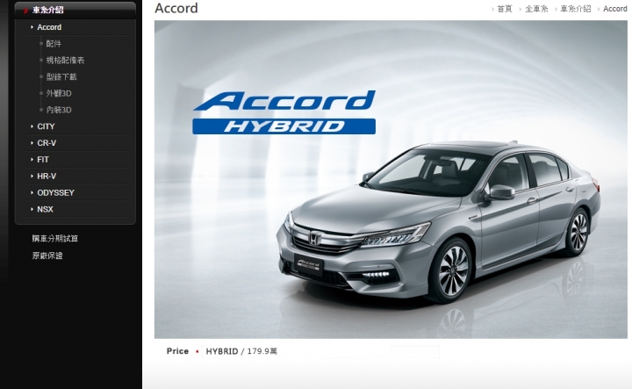This screenshot has height=389, width=632.
Task: Open the 規格配備表 page
Action: coord(65,61)
